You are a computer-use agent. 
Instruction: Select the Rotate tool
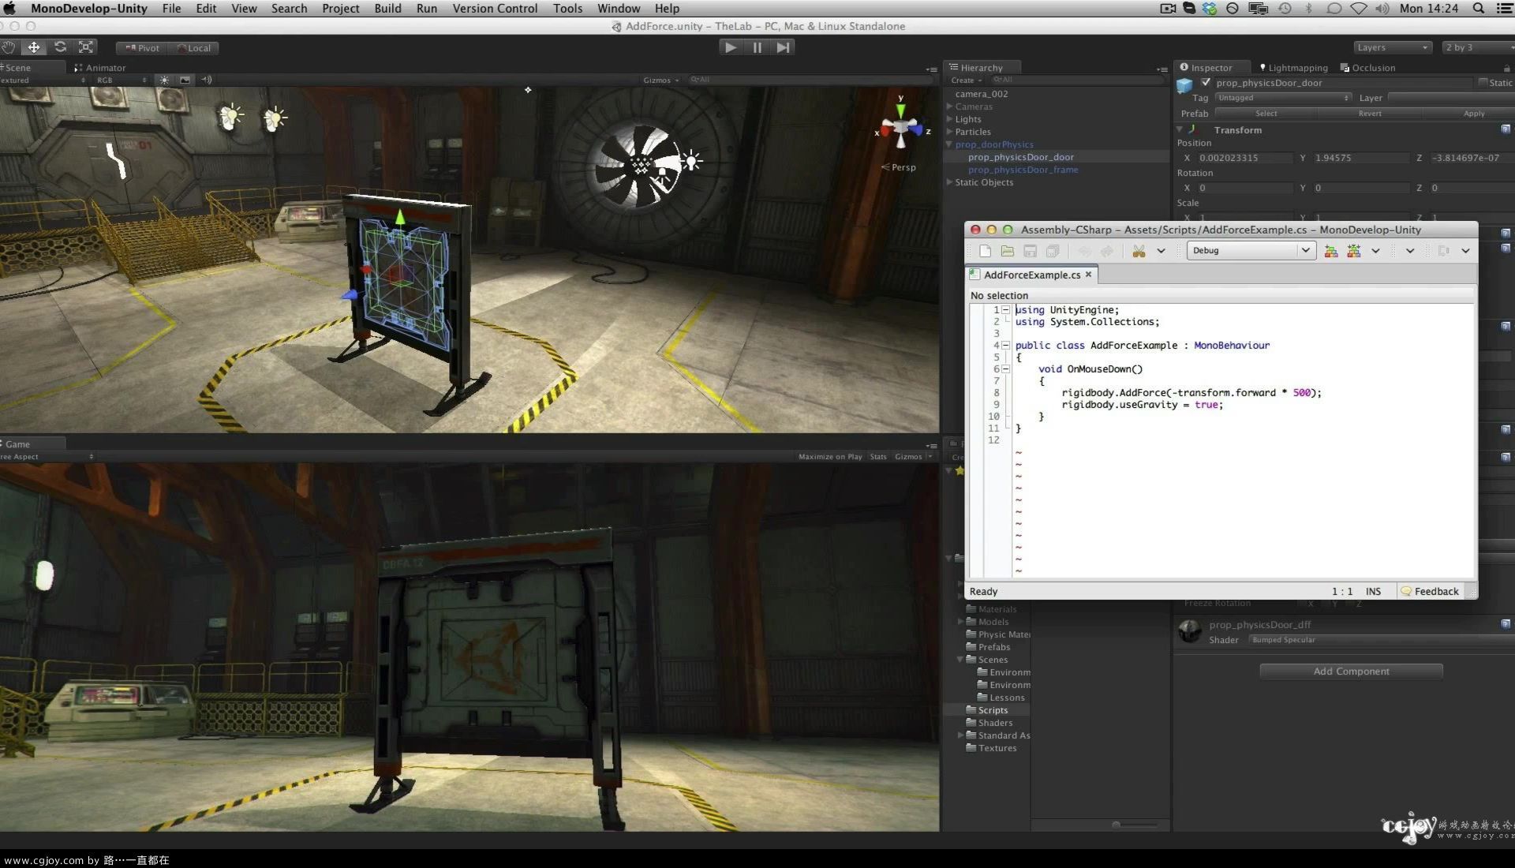(x=61, y=47)
